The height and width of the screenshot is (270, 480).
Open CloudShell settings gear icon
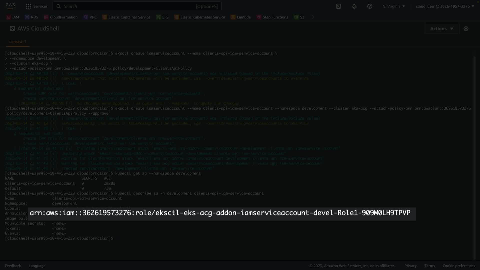tap(466, 29)
